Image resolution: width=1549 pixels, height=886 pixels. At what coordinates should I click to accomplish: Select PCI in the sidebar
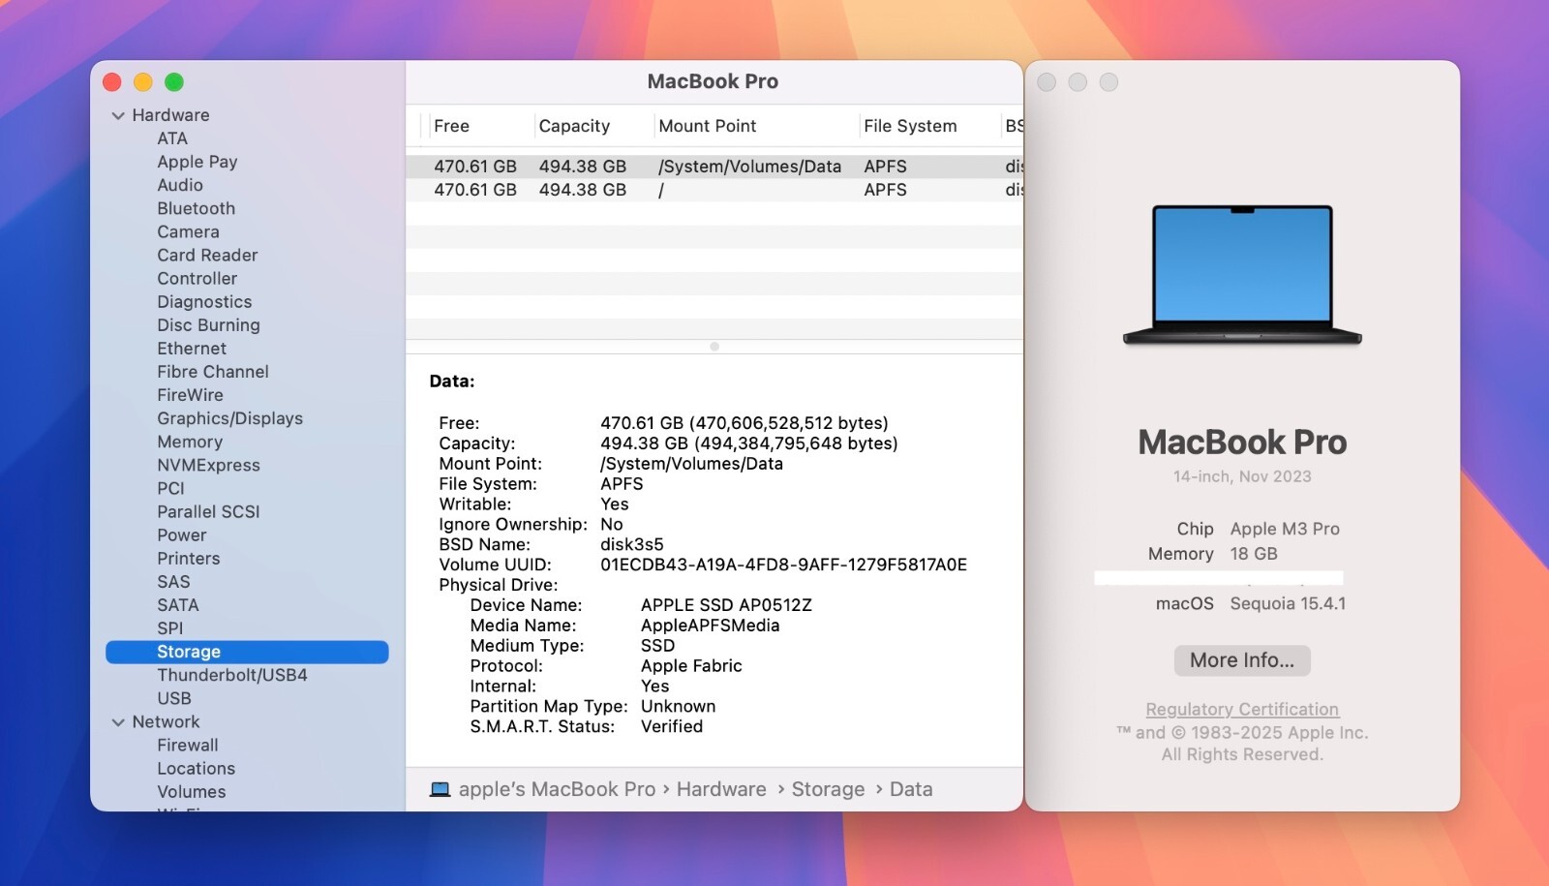pyautogui.click(x=170, y=488)
